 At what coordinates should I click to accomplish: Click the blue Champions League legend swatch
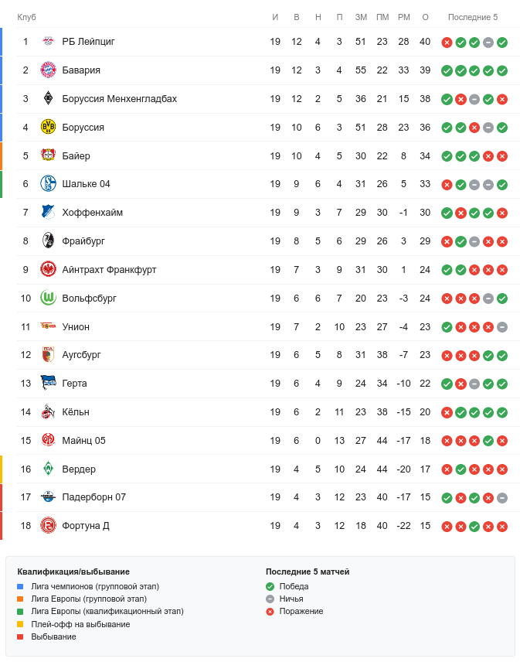20,587
